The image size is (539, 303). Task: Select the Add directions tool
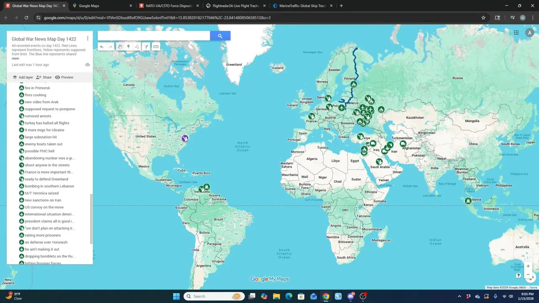pos(146,47)
